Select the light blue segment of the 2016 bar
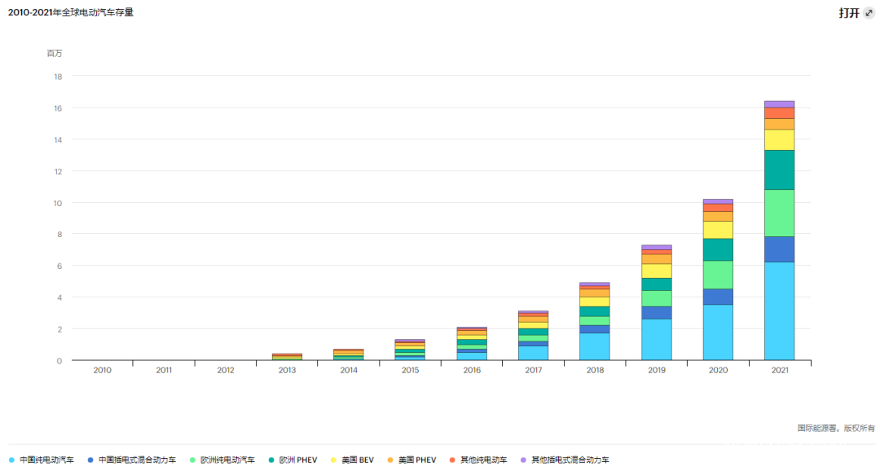Screen dimensions: 880x471 pos(472,356)
